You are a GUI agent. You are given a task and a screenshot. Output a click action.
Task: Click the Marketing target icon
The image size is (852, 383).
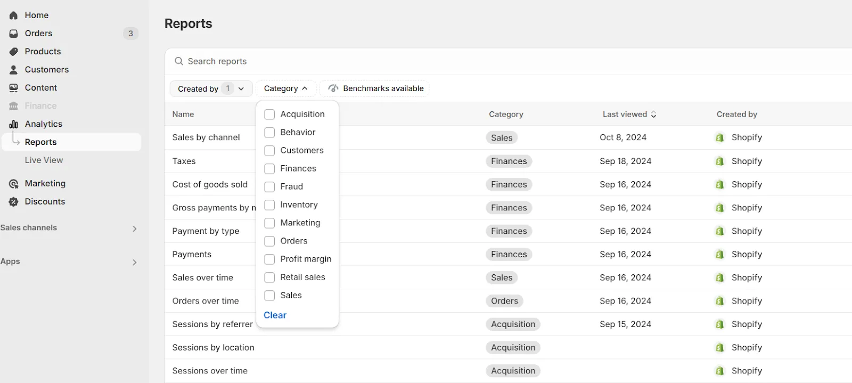13,184
